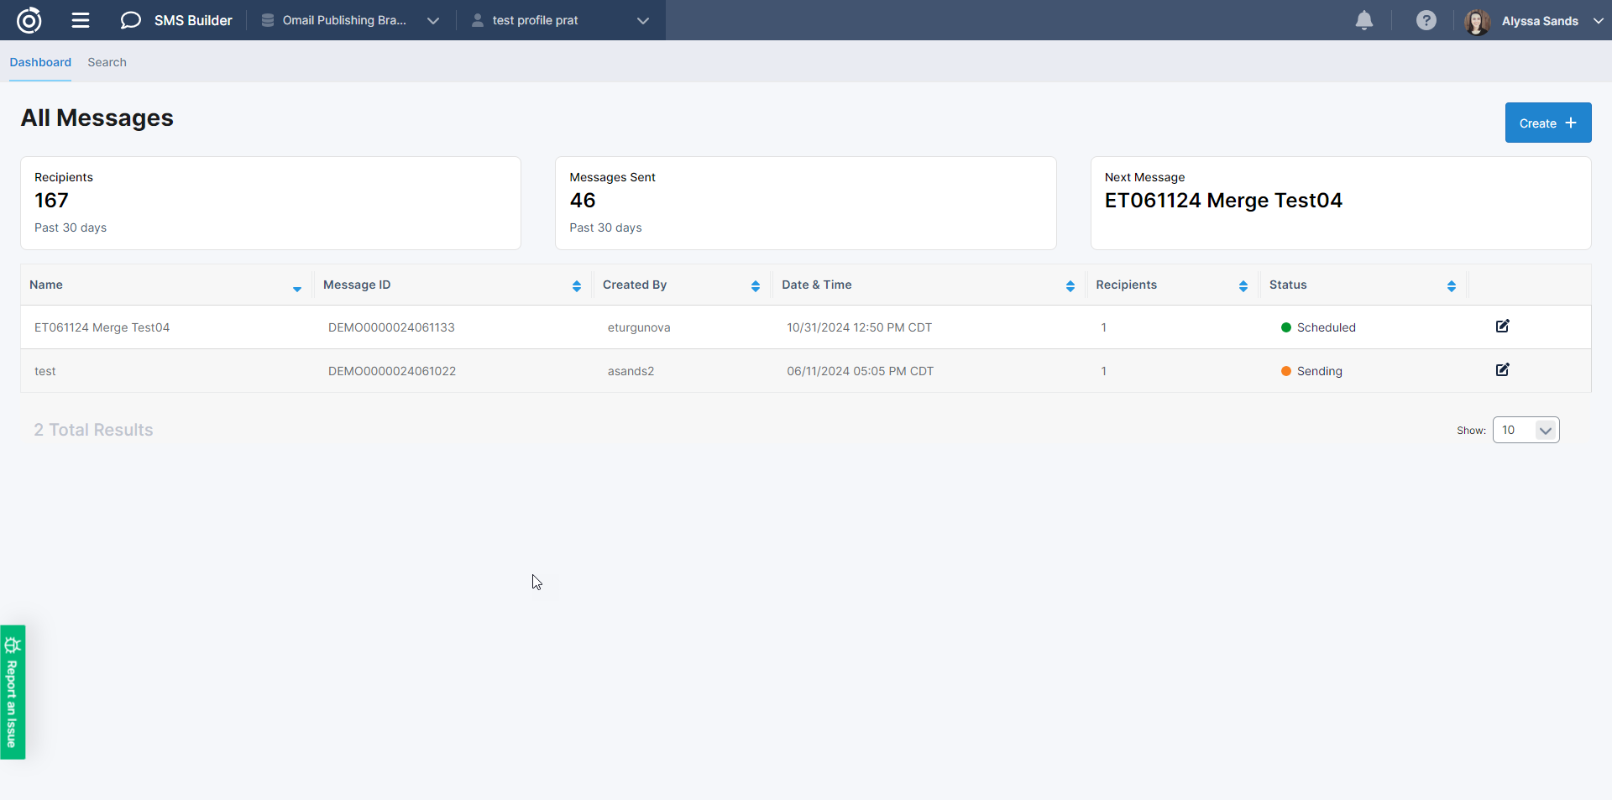Image resolution: width=1612 pixels, height=800 pixels.
Task: Edit the test message row
Action: click(x=1502, y=370)
